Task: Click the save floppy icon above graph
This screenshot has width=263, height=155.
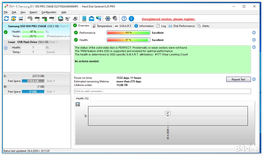Action: 78,104
